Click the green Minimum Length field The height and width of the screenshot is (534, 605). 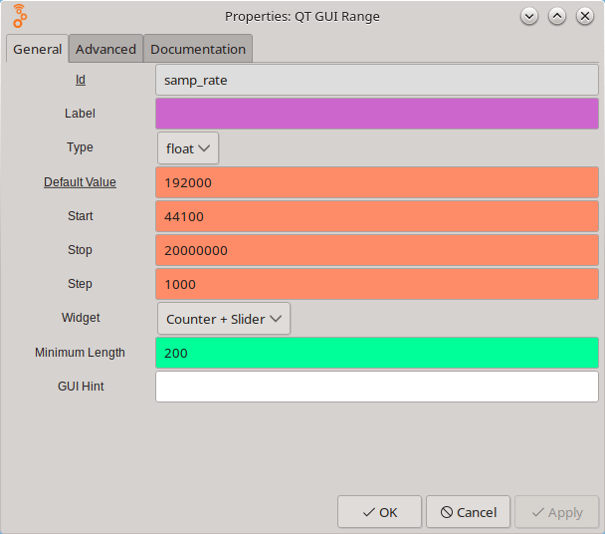377,353
